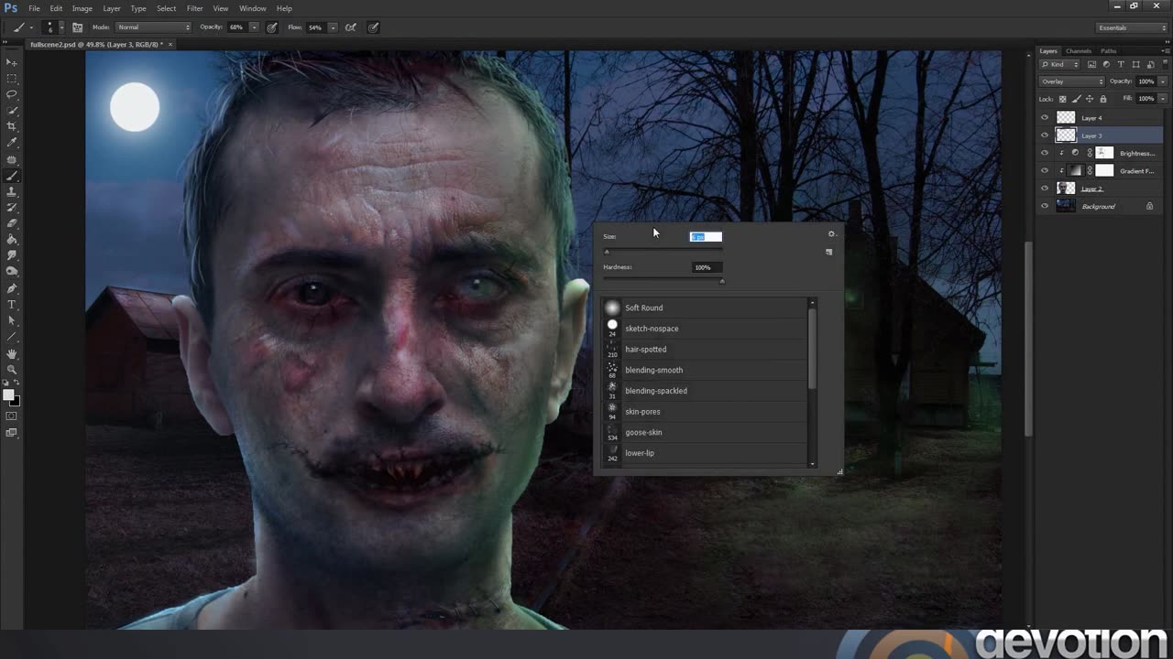The width and height of the screenshot is (1173, 659).
Task: Open the brush Mode dropdown
Action: coord(152,27)
